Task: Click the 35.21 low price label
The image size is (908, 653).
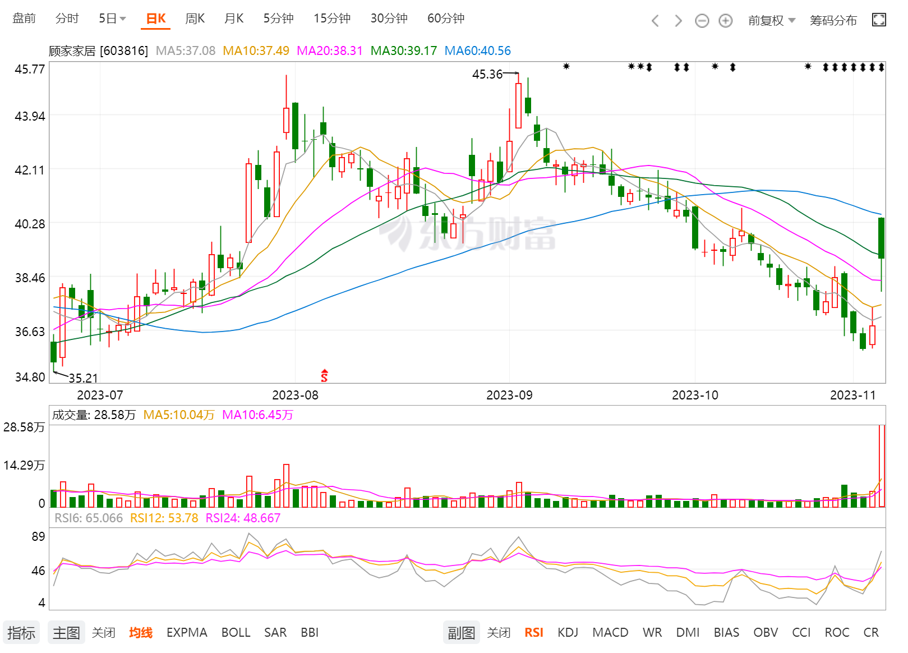Action: tap(84, 378)
